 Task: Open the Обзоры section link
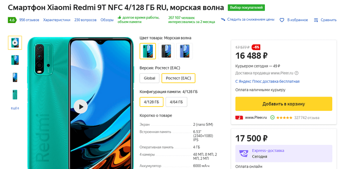(x=107, y=20)
